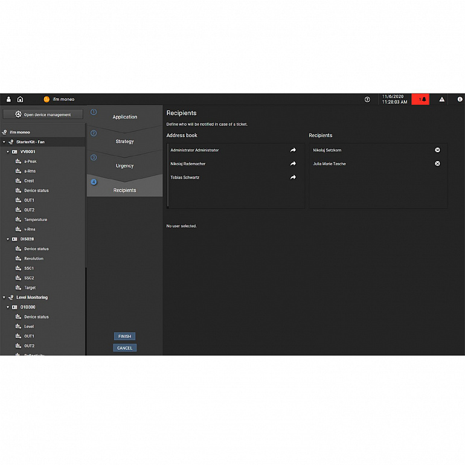Screen dimensions: 465x465
Task: Click the VVB001 device icon
Action: 14,152
